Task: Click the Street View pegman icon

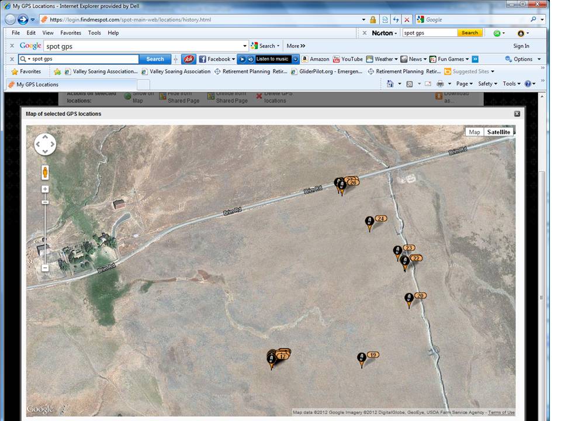Action: pyautogui.click(x=45, y=172)
